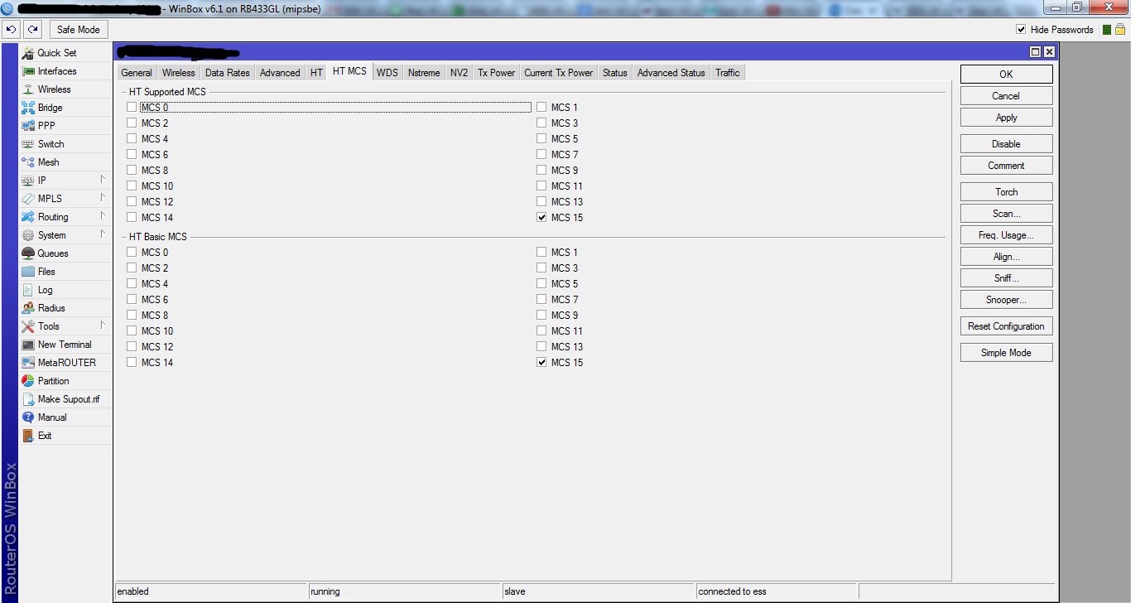Check MCS 0 under HT Basic MCS
The height and width of the screenshot is (603, 1131).
[x=132, y=253]
